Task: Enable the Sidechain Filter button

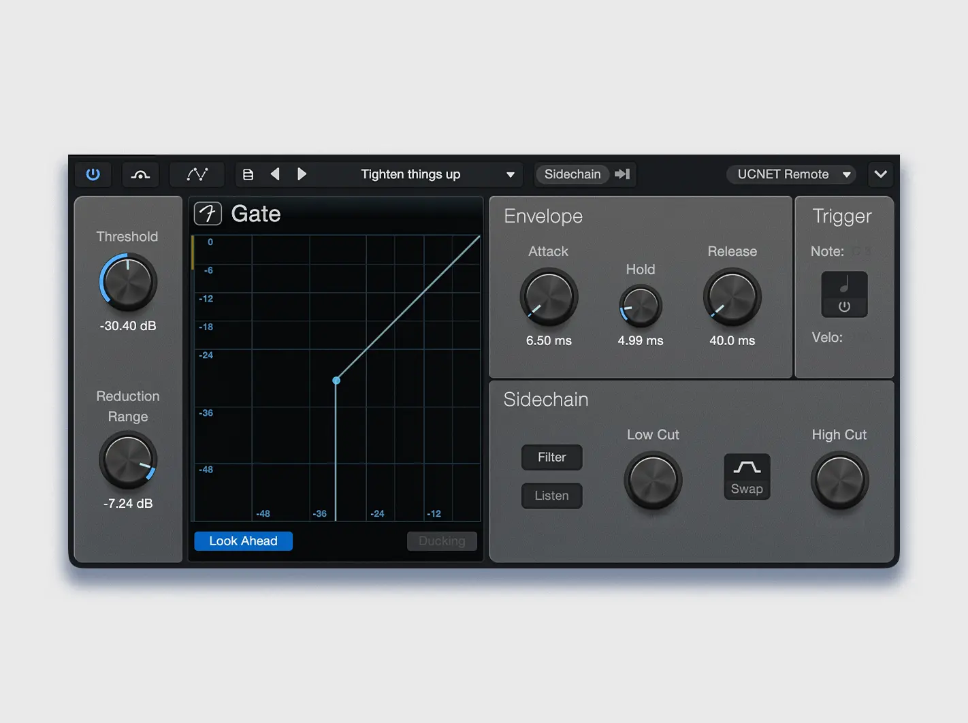Action: point(551,457)
